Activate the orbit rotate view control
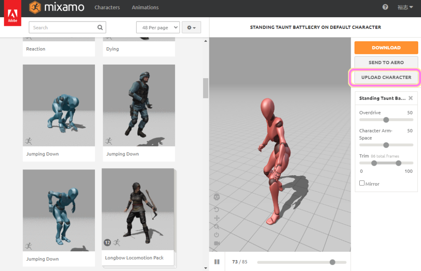This screenshot has height=271, width=421. (x=216, y=210)
